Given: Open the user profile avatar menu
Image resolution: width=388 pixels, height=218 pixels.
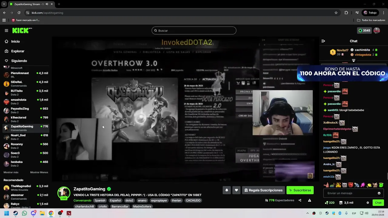Looking at the screenshot, I should 377,31.
